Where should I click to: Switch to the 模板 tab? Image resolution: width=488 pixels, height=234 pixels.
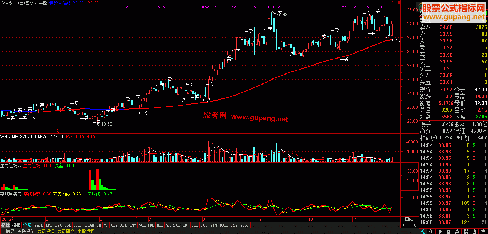tap(16, 225)
